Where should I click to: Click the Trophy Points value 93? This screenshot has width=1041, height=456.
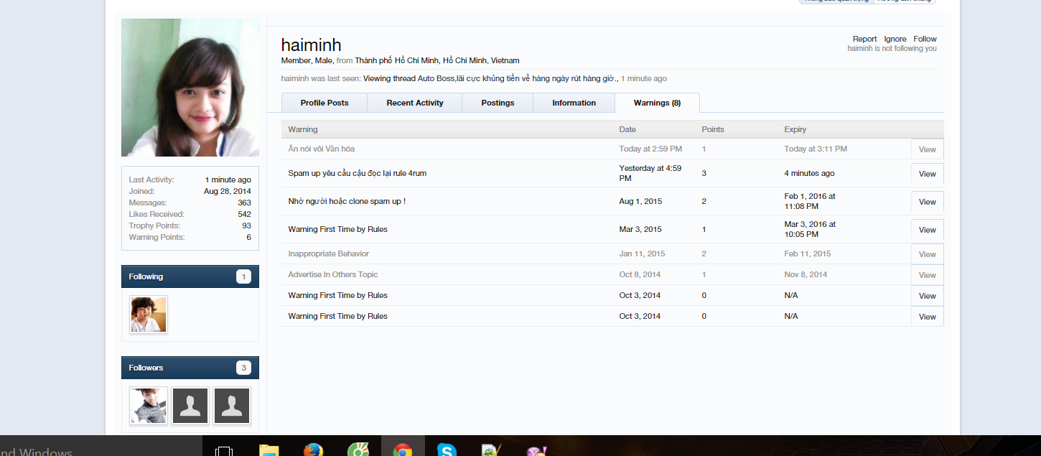coord(246,225)
